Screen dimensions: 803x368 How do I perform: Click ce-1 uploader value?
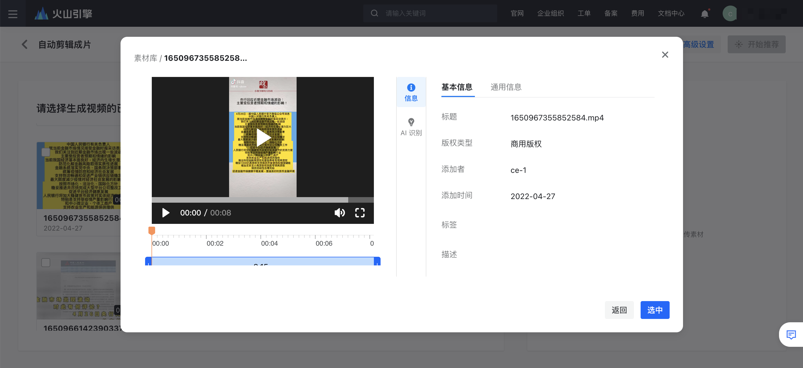pos(518,170)
